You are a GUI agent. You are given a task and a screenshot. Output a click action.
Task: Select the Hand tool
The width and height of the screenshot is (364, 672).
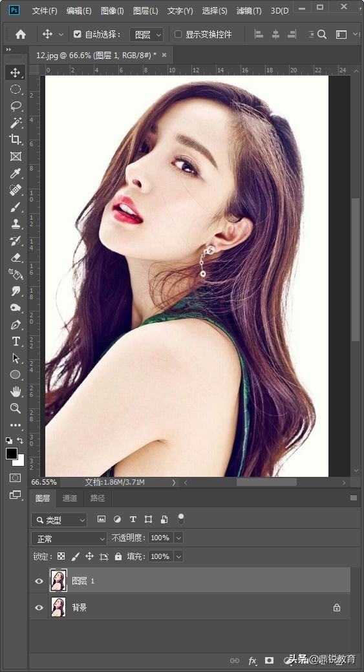click(x=16, y=392)
